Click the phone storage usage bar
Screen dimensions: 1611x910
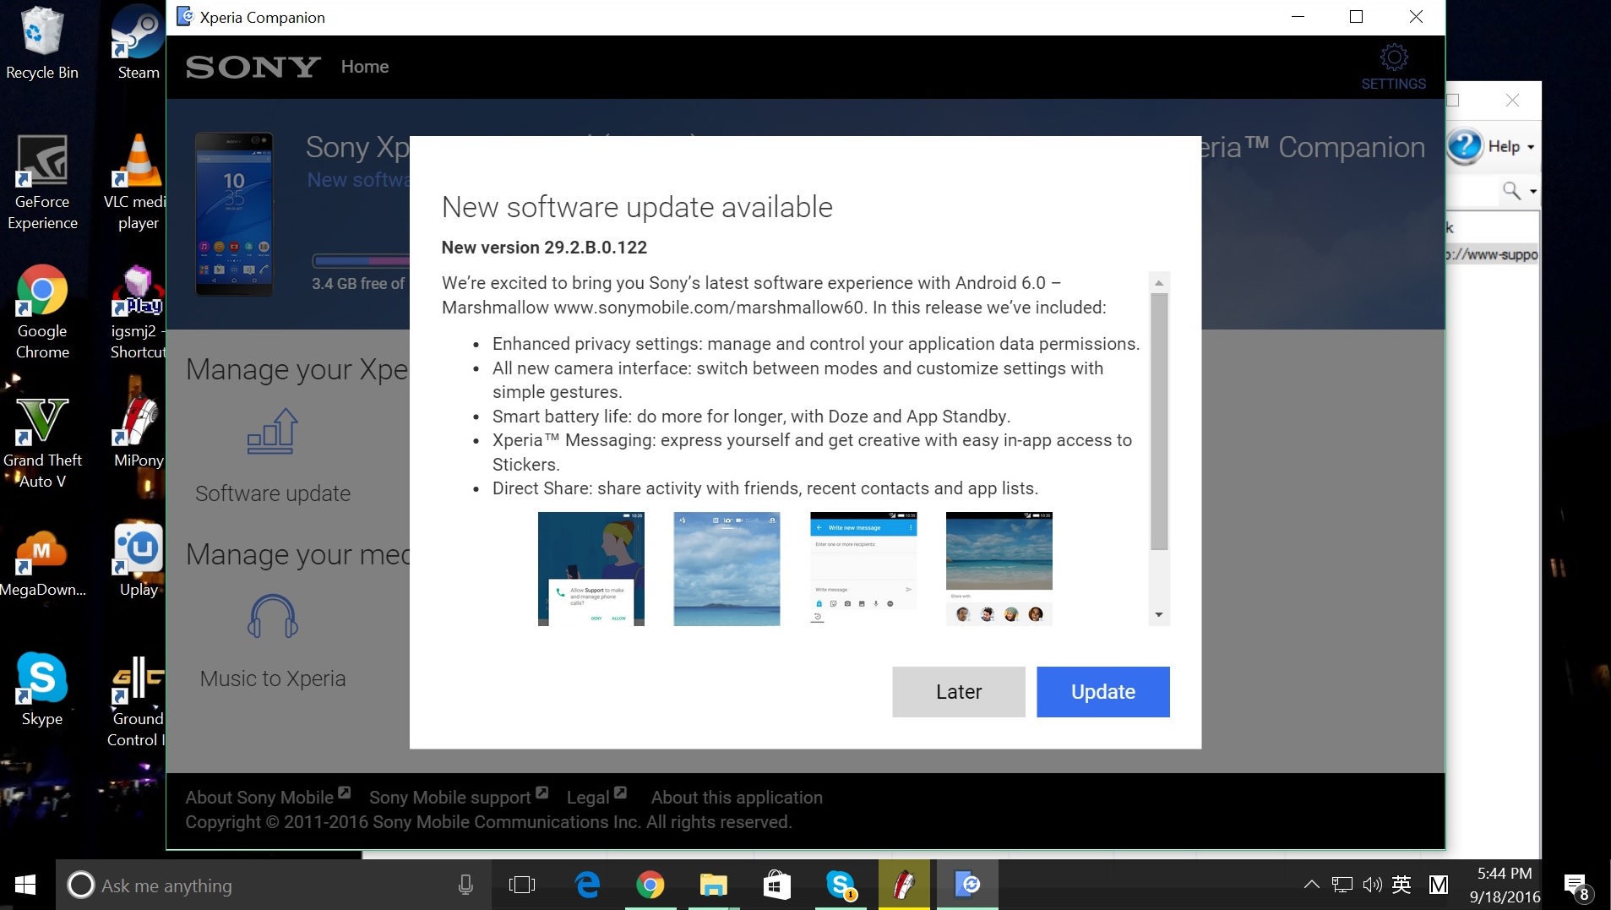pos(361,260)
